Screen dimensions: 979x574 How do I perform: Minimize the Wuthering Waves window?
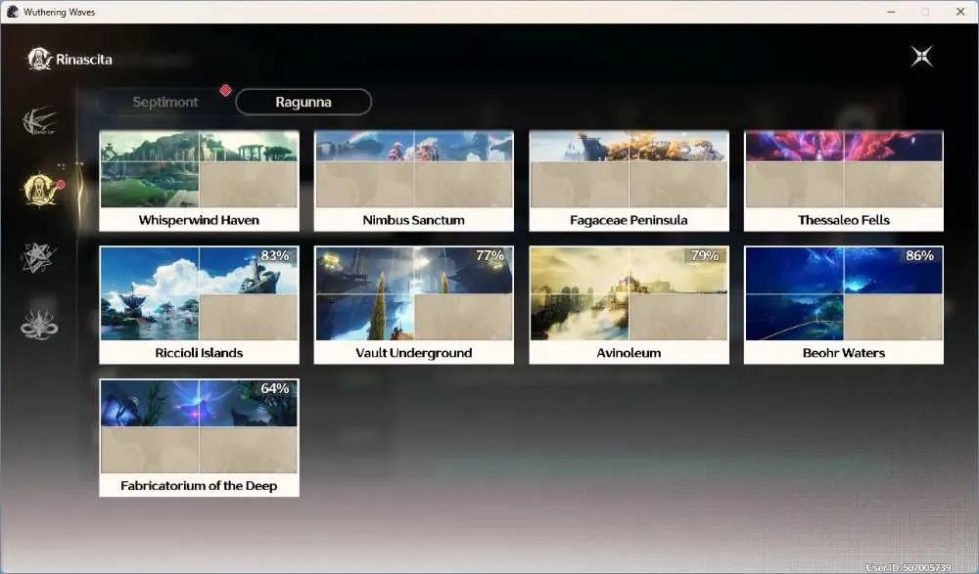coord(891,12)
